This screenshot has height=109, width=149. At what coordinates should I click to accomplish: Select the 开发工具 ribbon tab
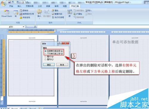75,6
